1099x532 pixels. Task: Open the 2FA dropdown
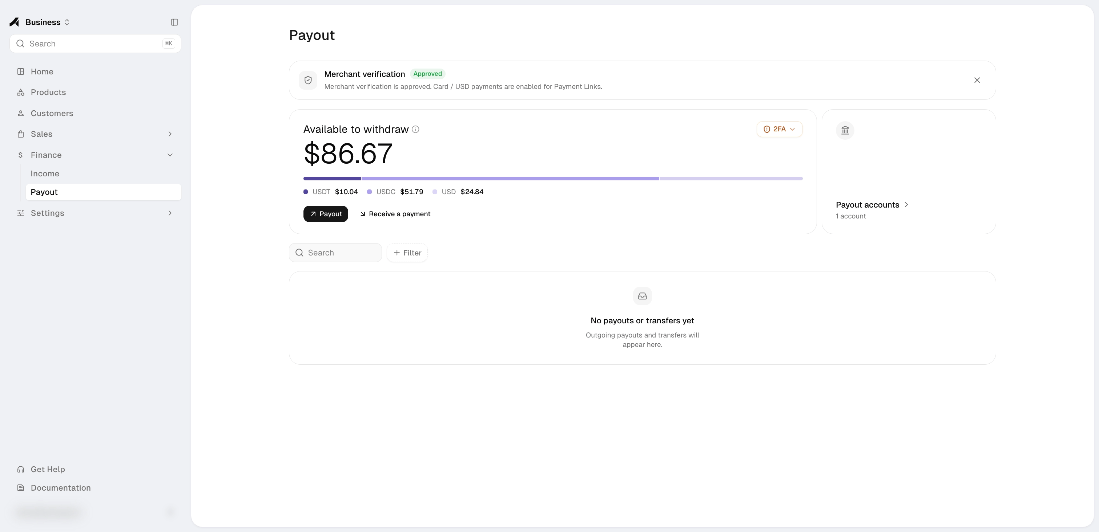780,129
